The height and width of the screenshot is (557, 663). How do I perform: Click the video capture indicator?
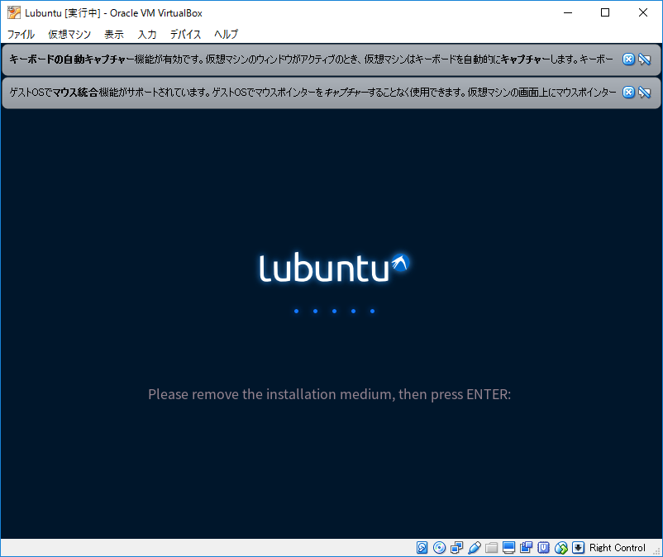pyautogui.click(x=526, y=548)
